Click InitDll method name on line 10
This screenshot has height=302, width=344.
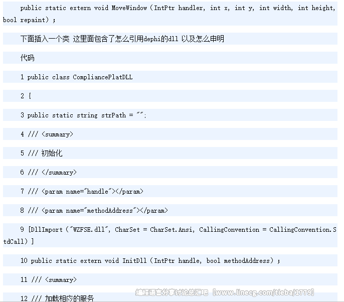(134, 261)
